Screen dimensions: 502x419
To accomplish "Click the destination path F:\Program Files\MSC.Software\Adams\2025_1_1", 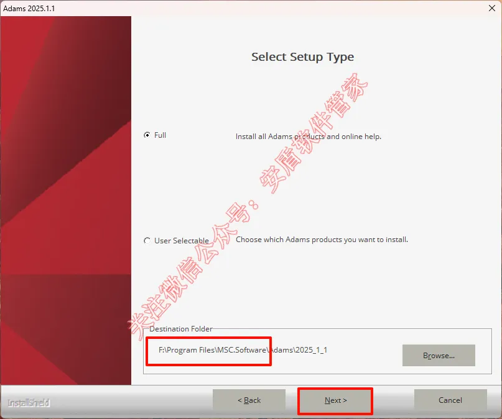I will (243, 350).
